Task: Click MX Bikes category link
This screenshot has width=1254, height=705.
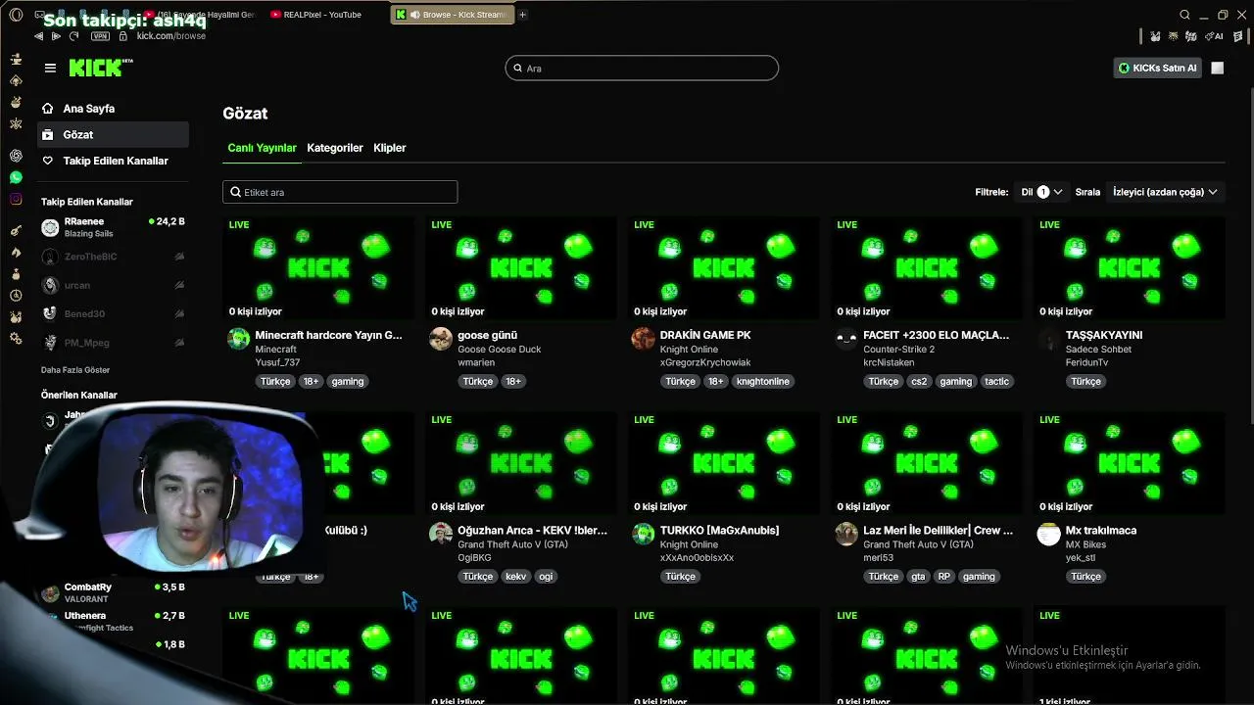Action: coord(1085,544)
